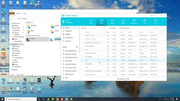Check the box for Youth of the Nation
Image resolution: width=180 pixels, height=101 pixels.
(x=82, y=53)
